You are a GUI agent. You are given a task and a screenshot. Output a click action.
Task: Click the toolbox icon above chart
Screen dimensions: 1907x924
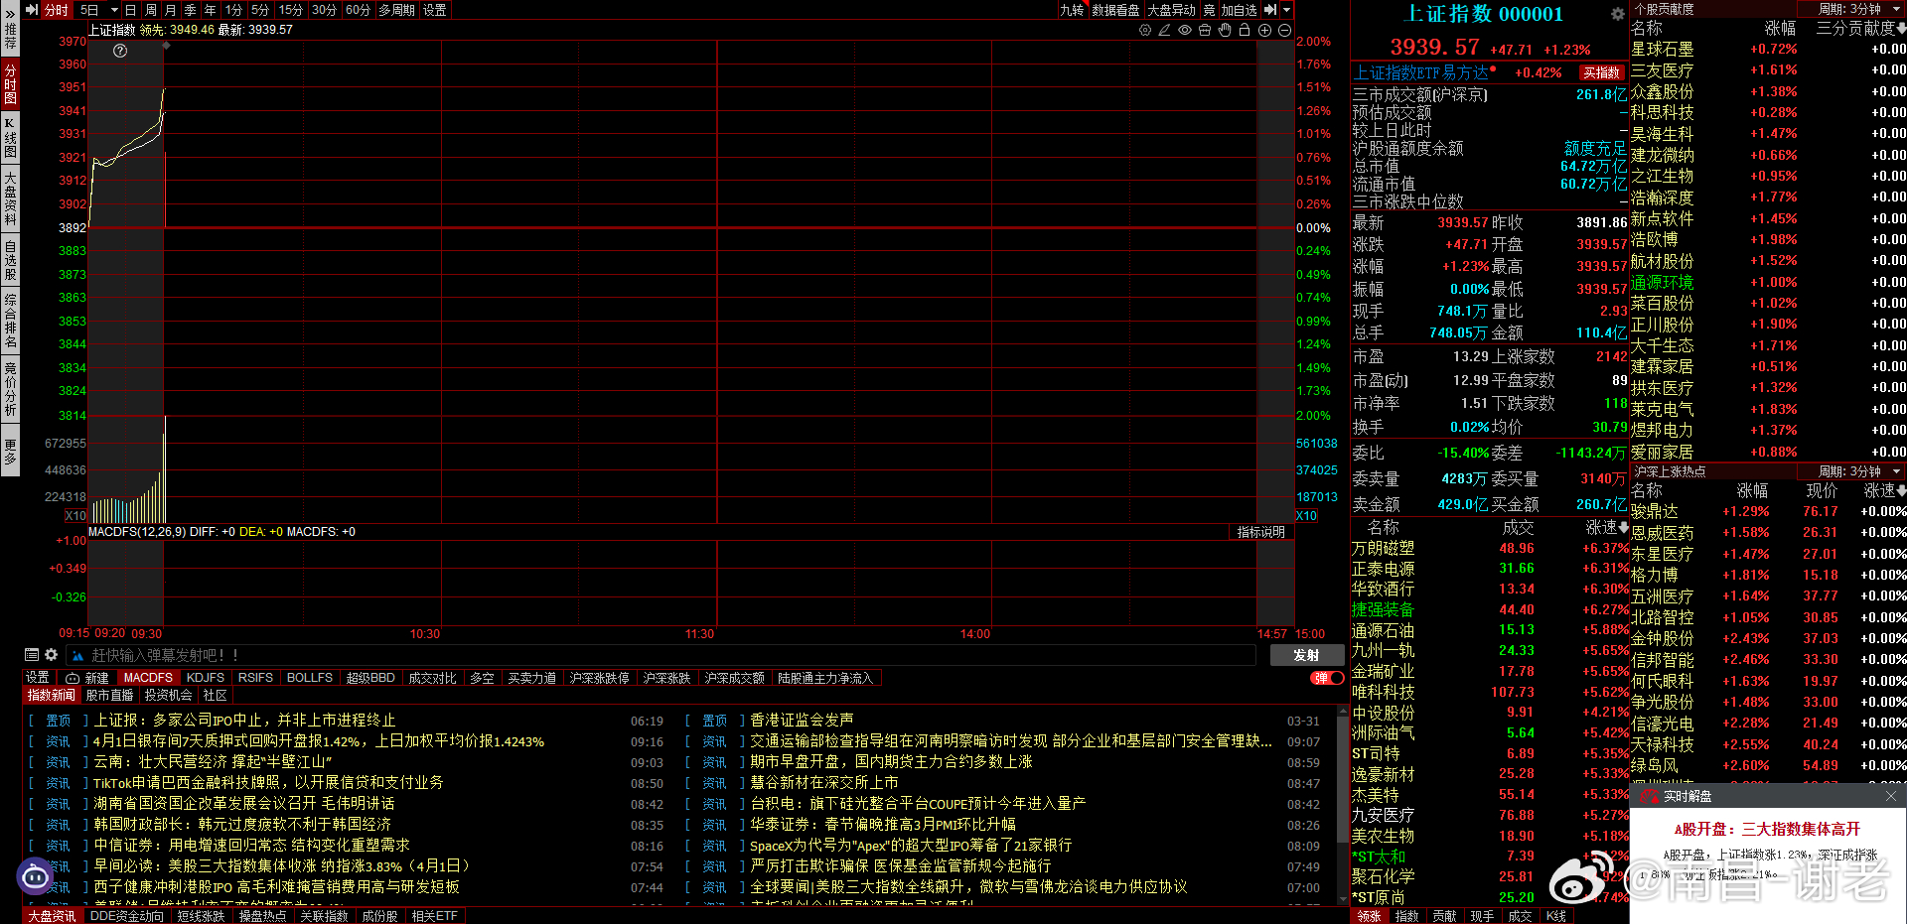coord(1205,30)
